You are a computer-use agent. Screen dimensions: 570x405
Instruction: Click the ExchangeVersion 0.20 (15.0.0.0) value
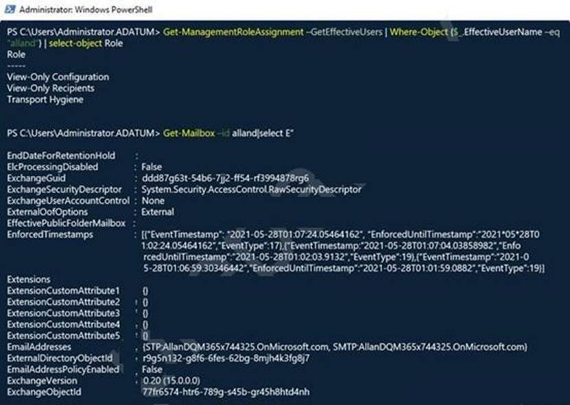[x=177, y=380]
